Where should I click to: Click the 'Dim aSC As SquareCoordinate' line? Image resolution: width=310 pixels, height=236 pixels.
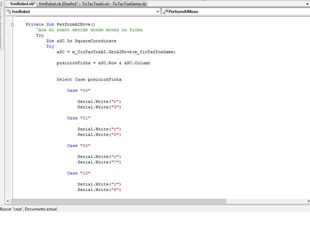click(x=81, y=41)
